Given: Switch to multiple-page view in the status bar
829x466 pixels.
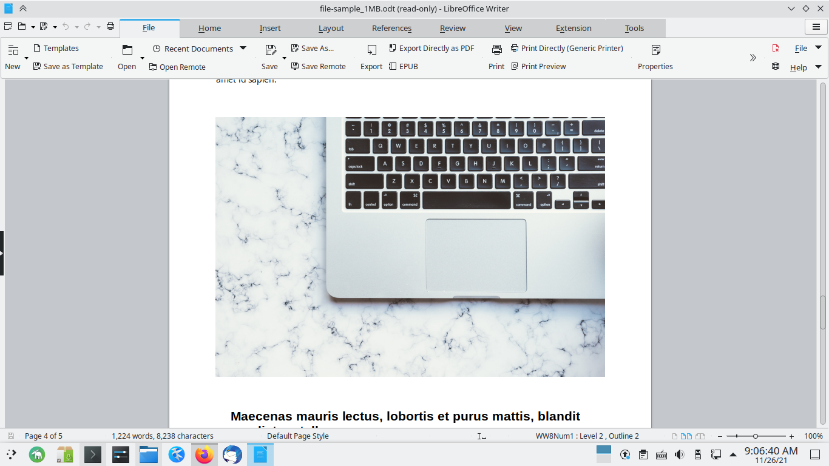Looking at the screenshot, I should [686, 436].
